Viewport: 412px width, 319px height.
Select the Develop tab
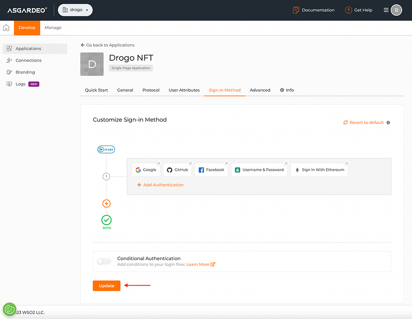coord(27,28)
